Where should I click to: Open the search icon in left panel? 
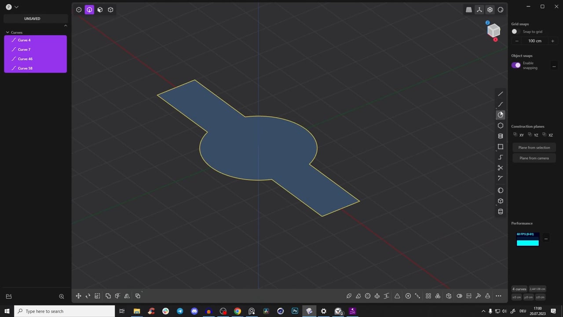pyautogui.click(x=62, y=296)
